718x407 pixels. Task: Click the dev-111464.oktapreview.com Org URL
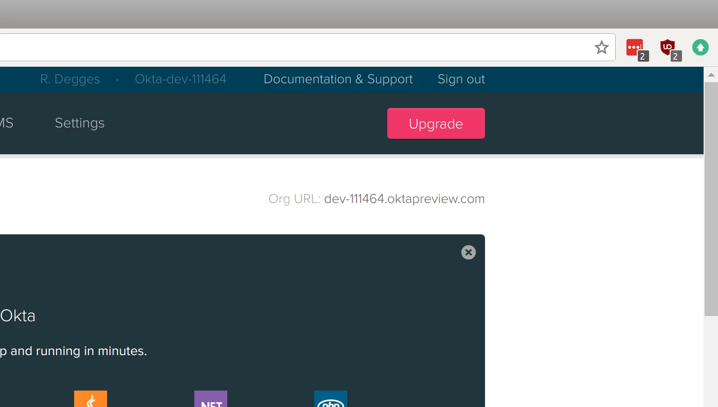(x=404, y=199)
